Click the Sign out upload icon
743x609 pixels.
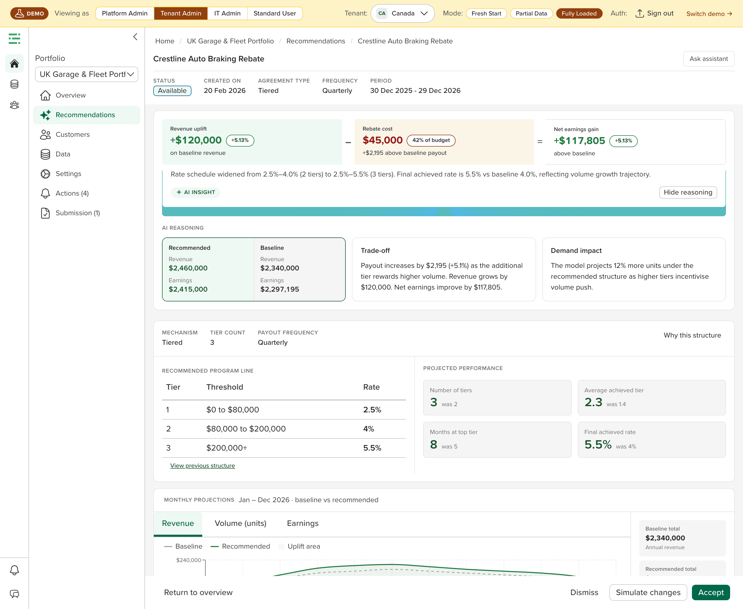click(x=640, y=13)
